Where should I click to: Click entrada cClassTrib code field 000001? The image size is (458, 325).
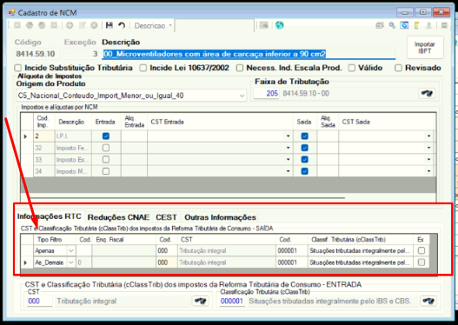pos(232,301)
